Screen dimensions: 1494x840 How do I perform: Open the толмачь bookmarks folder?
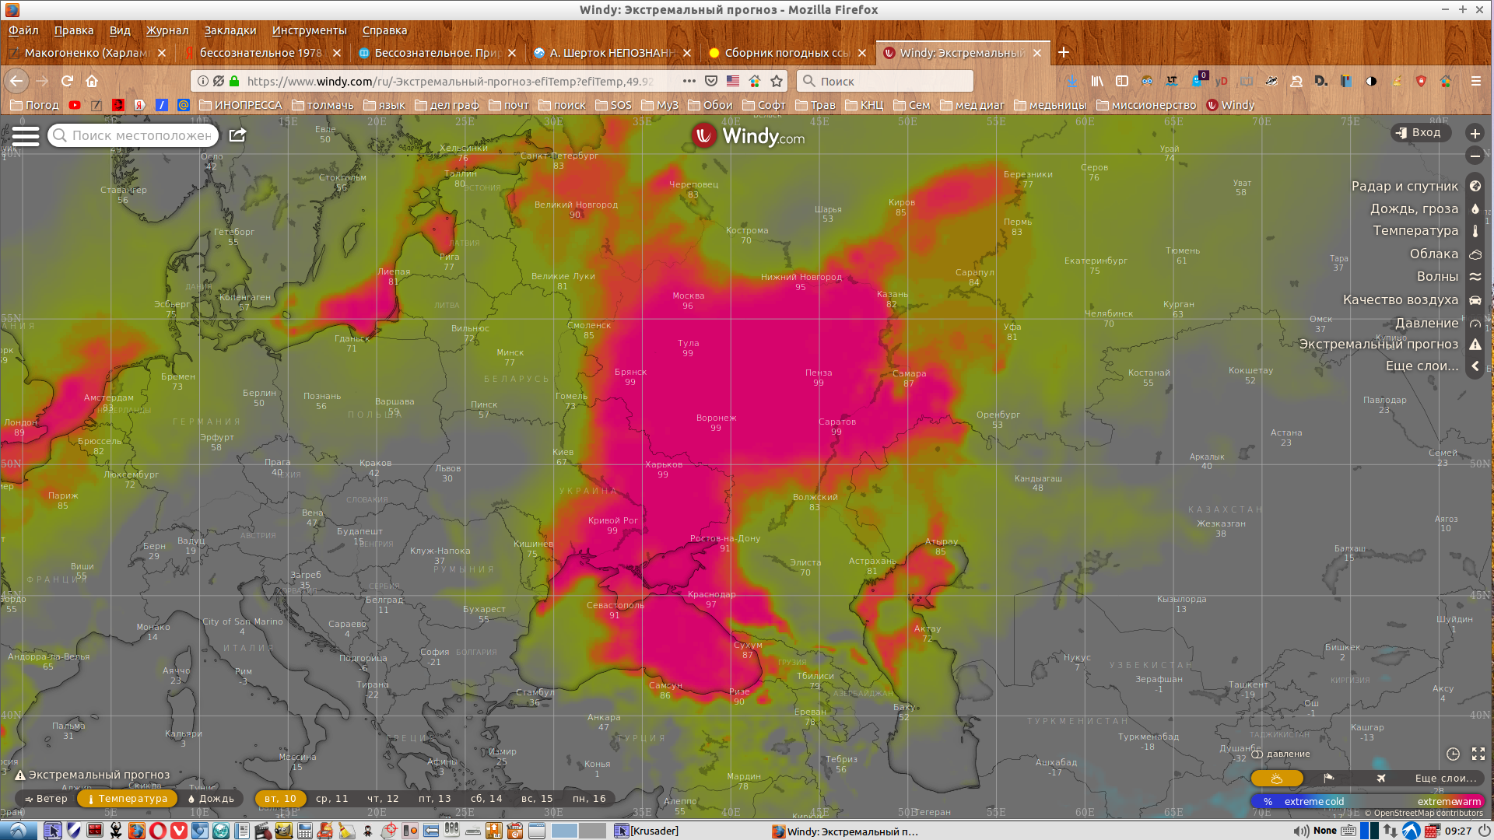(322, 105)
